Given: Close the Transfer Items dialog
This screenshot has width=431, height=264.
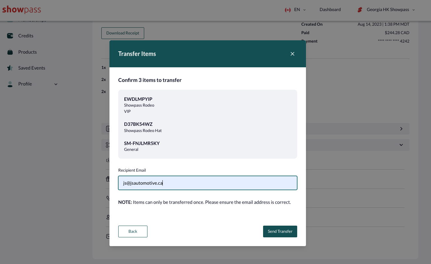Looking at the screenshot, I should pos(292,54).
